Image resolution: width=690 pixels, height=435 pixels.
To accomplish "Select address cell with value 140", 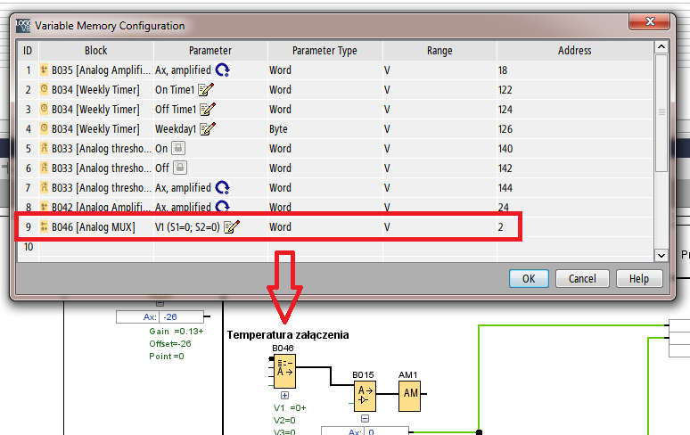I will click(x=575, y=148).
